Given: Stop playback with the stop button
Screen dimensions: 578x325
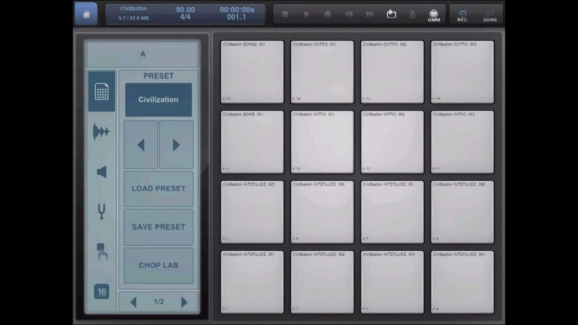Looking at the screenshot, I should (x=285, y=14).
